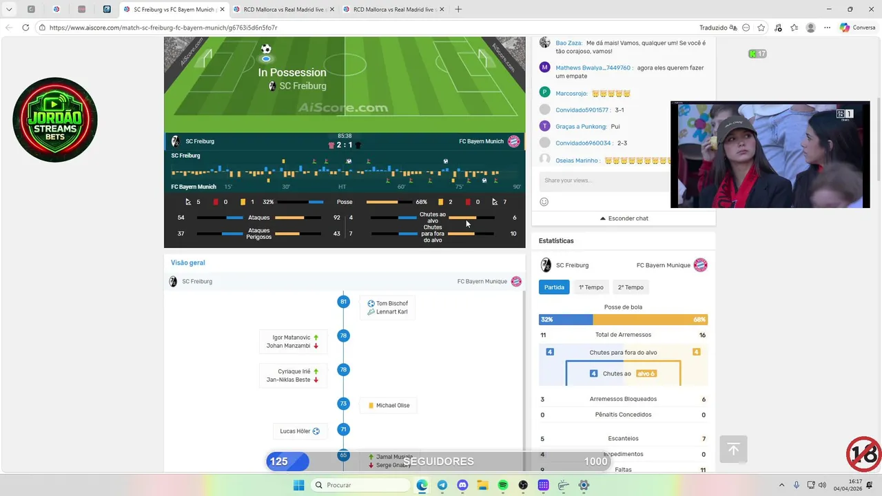Collapse chat with Esconder chat
The width and height of the screenshot is (882, 496).
click(624, 218)
